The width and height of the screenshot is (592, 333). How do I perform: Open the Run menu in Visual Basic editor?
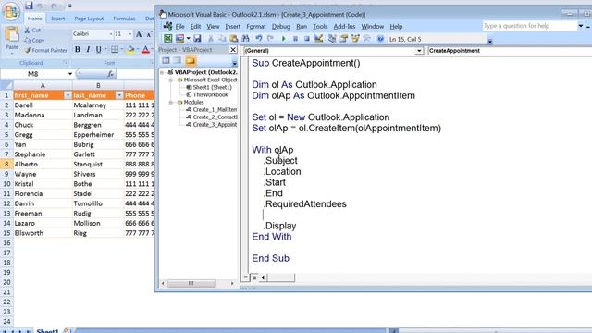[x=302, y=27]
